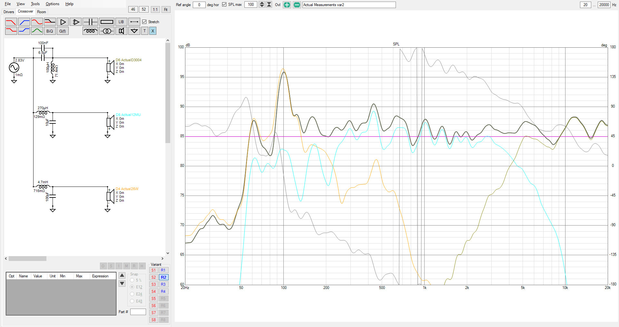Add a blue high-shelf filter block
Viewport: 619px width, 327px height.
[24, 31]
